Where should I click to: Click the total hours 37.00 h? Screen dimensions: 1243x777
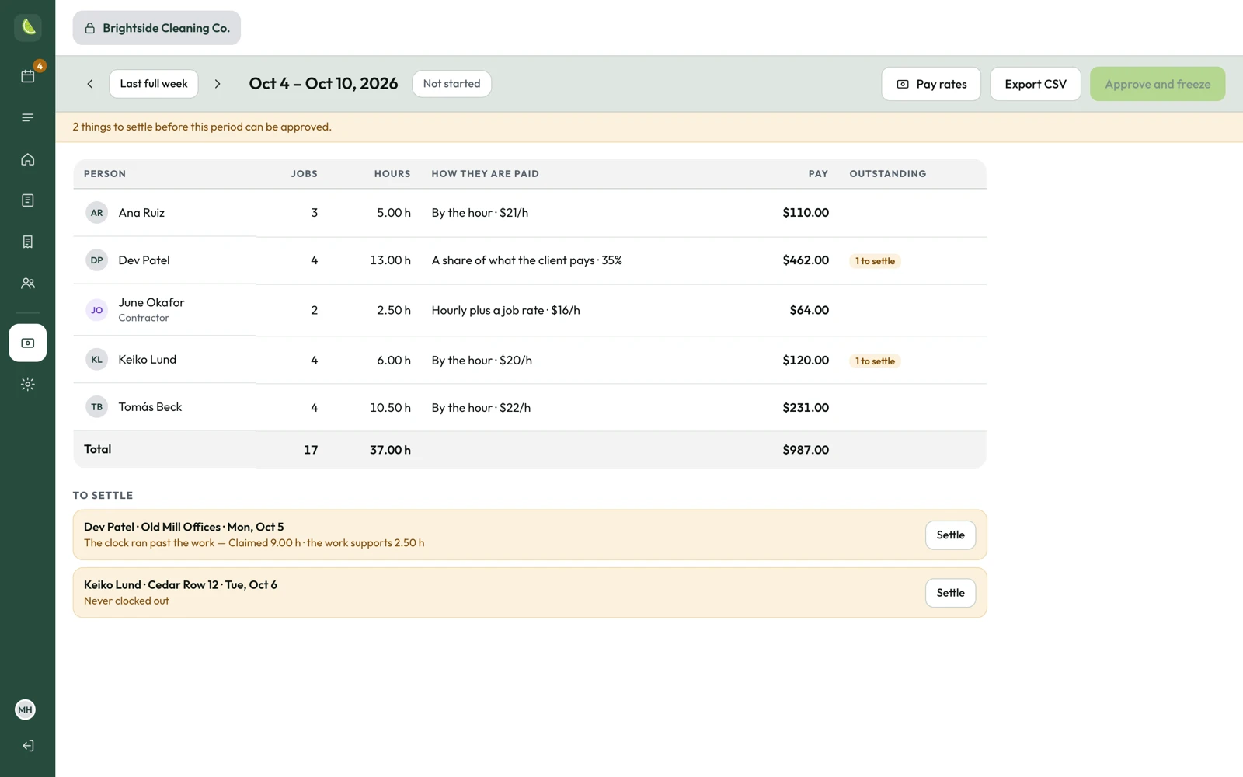coord(390,450)
